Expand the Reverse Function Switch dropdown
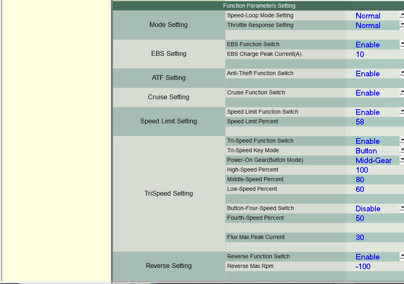The image size is (404, 284). (402, 257)
